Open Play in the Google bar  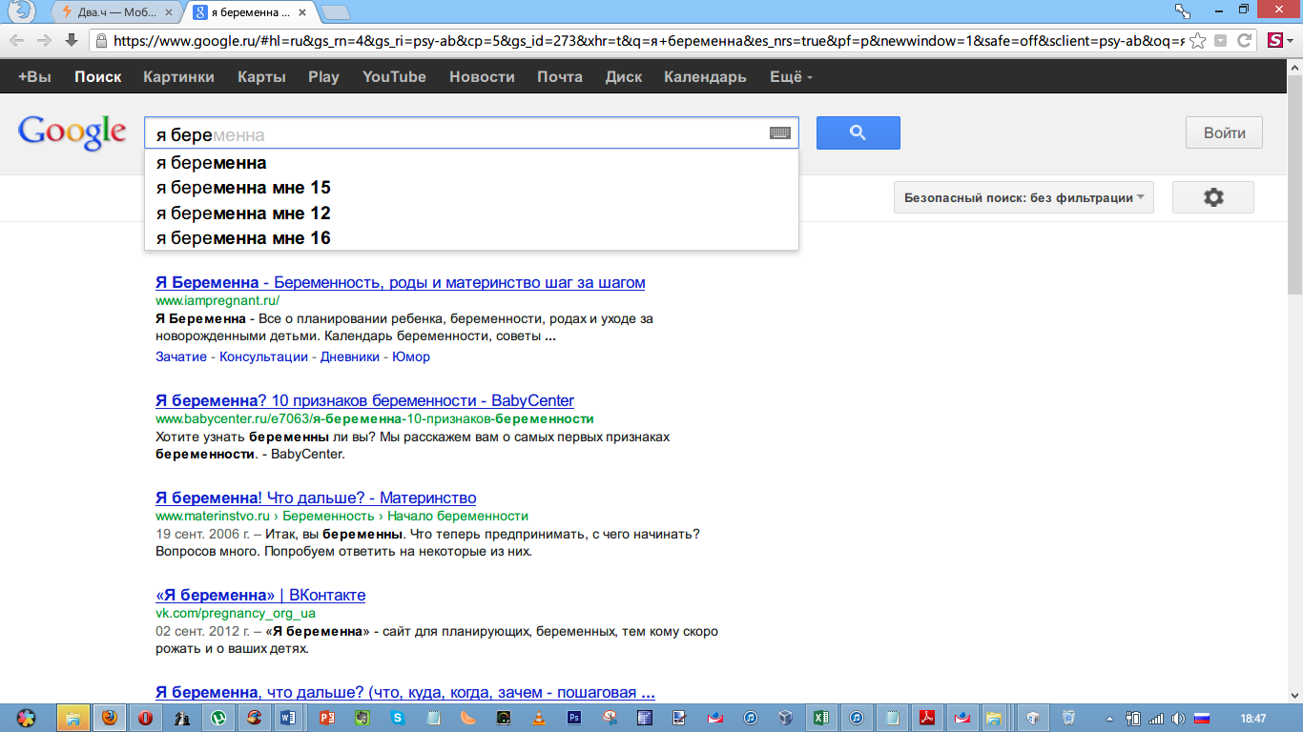point(323,77)
